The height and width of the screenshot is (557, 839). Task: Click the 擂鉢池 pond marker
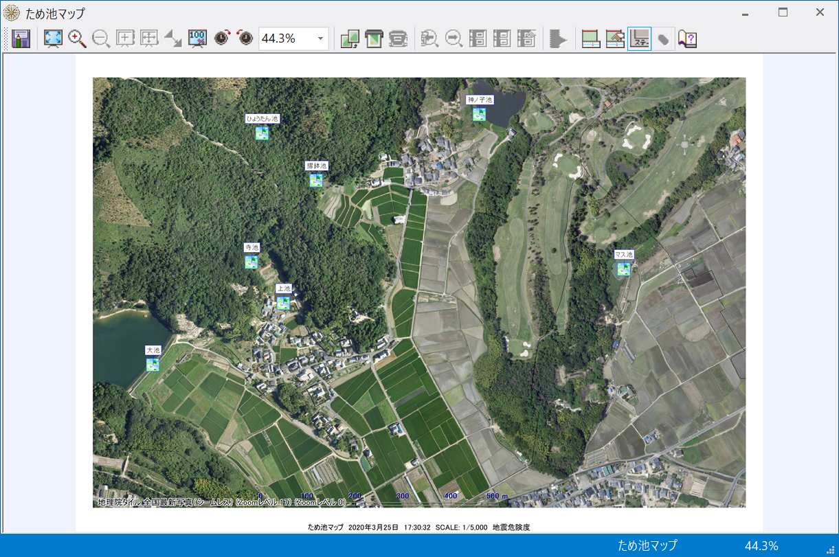[316, 181]
